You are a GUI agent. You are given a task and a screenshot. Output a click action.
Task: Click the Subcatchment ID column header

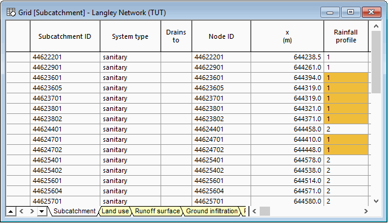click(x=65, y=36)
